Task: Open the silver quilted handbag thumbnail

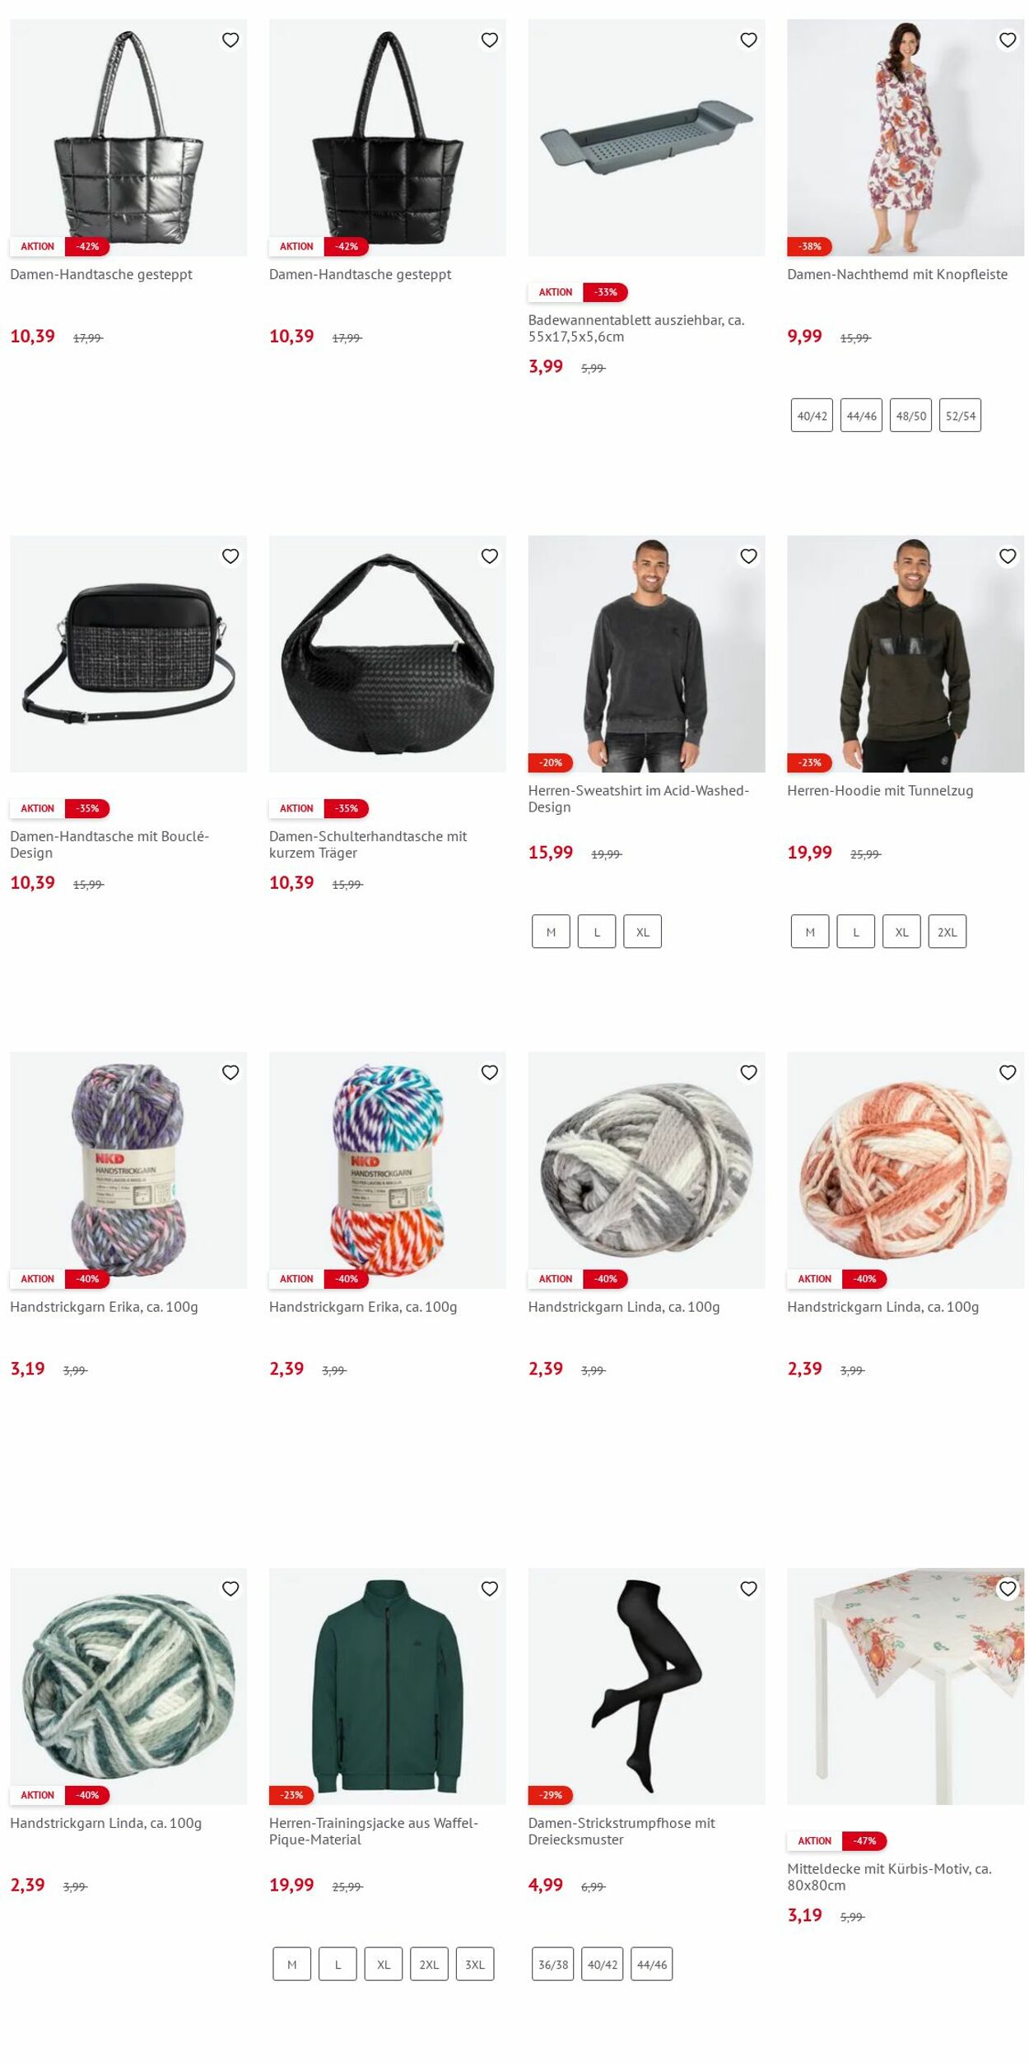Action: [x=128, y=137]
